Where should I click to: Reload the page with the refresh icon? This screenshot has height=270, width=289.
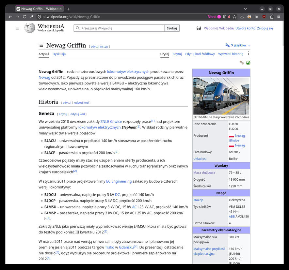coord(24,17)
